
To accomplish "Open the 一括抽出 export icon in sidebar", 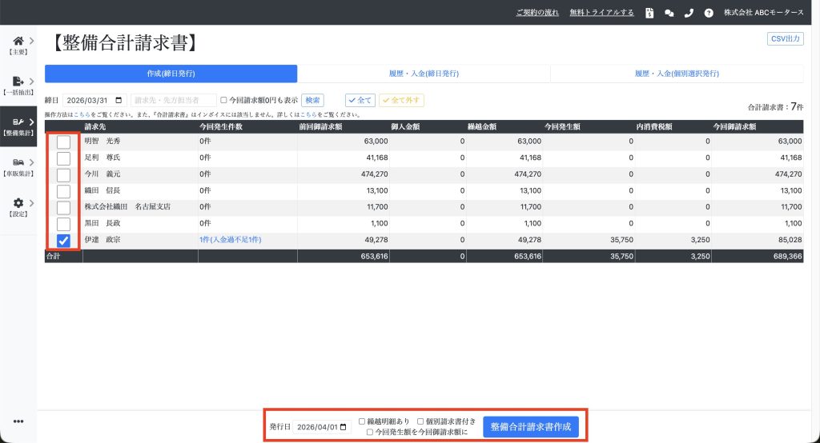I will click(x=18, y=81).
